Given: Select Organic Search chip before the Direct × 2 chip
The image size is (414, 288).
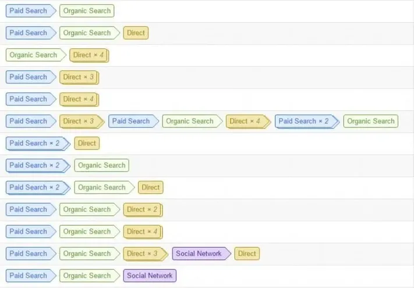Looking at the screenshot, I should 90,209.
